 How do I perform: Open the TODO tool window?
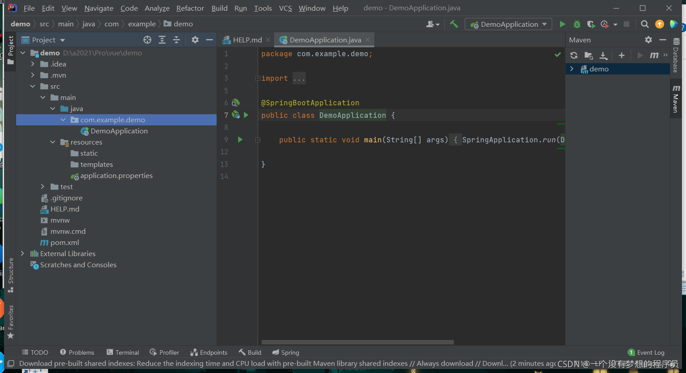click(x=35, y=352)
